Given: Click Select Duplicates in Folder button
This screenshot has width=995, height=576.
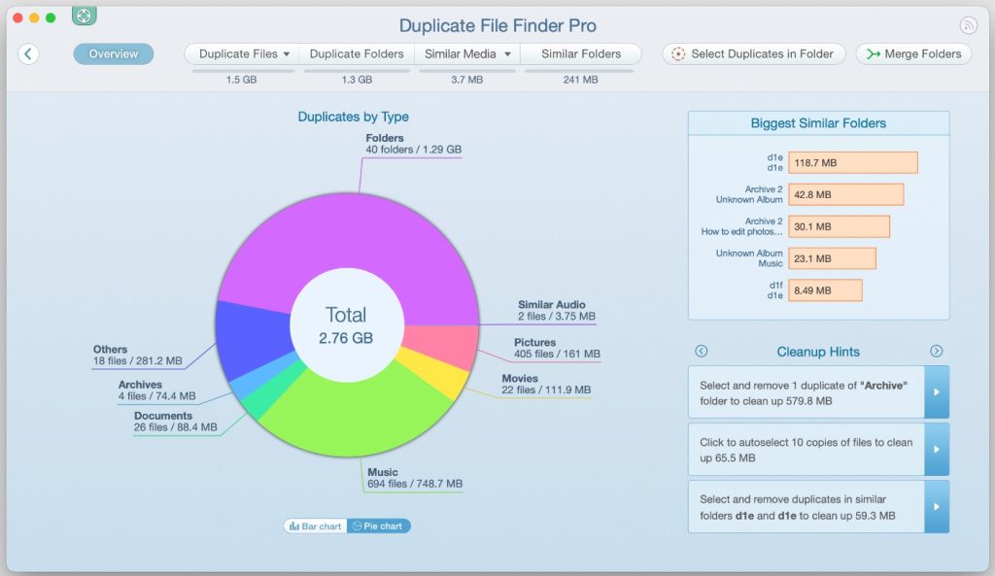Looking at the screenshot, I should (754, 54).
